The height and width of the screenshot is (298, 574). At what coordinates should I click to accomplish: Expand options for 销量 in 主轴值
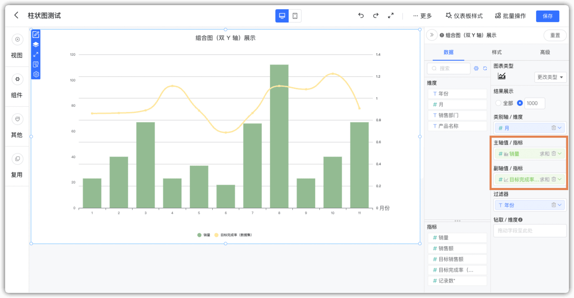tap(559, 154)
